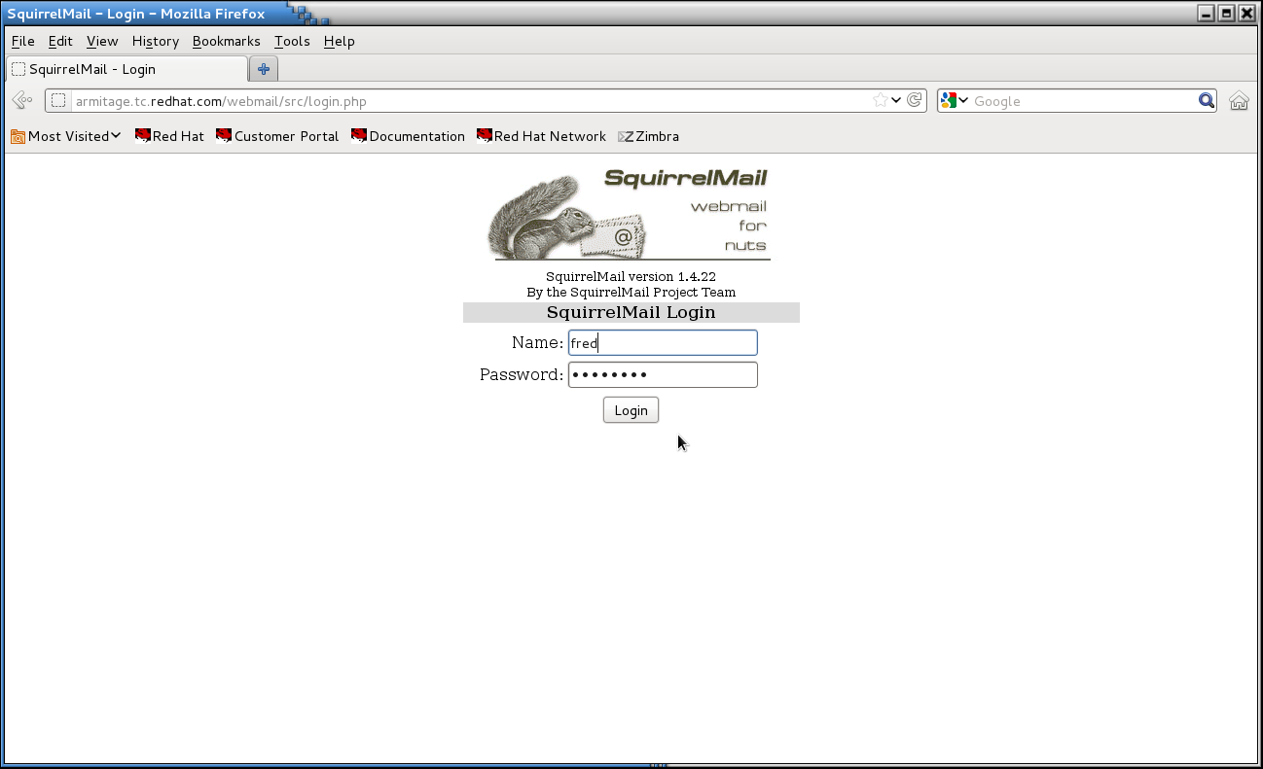1263x769 pixels.
Task: Expand the Most Visited bookmarks folder
Action: tap(66, 136)
